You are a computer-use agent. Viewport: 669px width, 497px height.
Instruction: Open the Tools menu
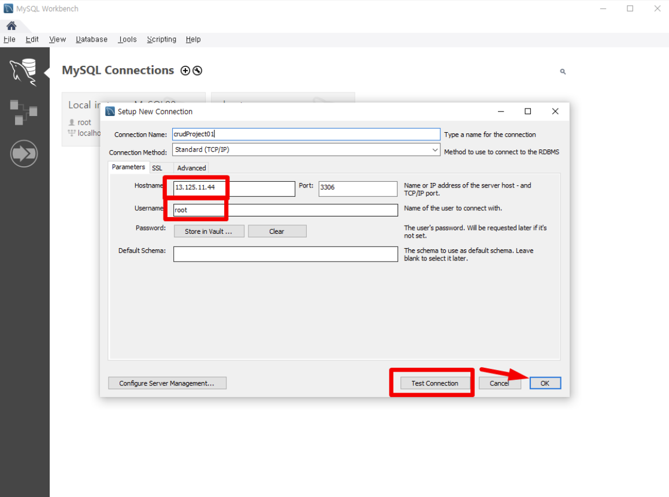(128, 39)
